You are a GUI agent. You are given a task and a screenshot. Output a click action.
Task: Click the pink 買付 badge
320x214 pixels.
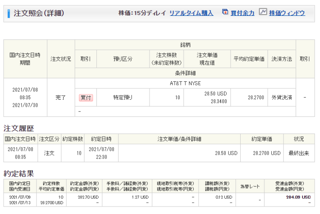pyautogui.click(x=86, y=98)
